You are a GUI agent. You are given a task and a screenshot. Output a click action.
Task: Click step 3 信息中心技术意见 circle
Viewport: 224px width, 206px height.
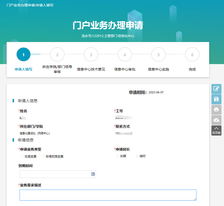(91, 55)
